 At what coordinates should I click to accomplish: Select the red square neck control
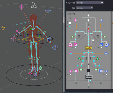click(x=88, y=29)
